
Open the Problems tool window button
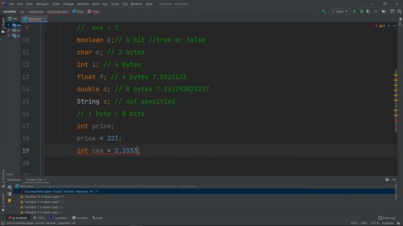click(x=18, y=218)
